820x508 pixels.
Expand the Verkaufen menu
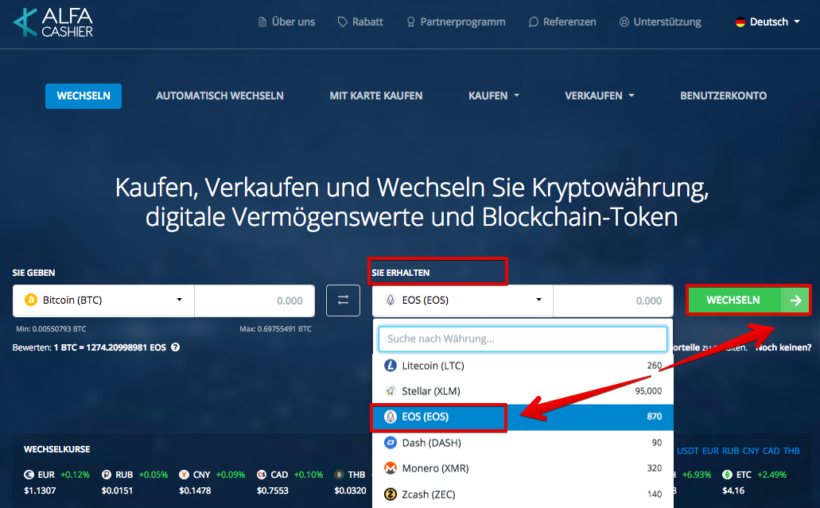pos(600,95)
